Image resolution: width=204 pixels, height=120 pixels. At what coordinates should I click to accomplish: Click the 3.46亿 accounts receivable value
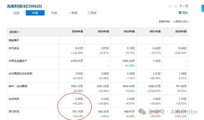point(79,99)
